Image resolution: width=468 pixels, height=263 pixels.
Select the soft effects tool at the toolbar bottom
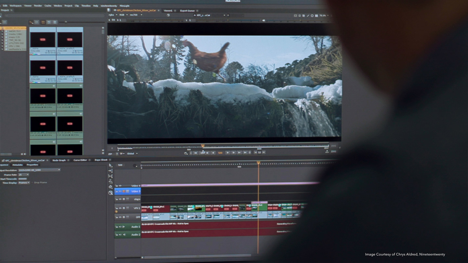[110, 193]
